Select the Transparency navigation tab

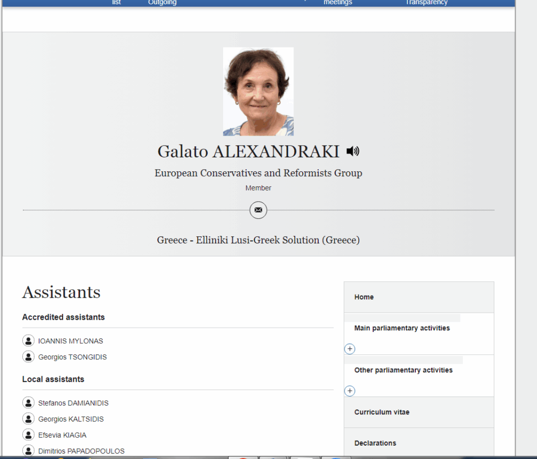427,2
